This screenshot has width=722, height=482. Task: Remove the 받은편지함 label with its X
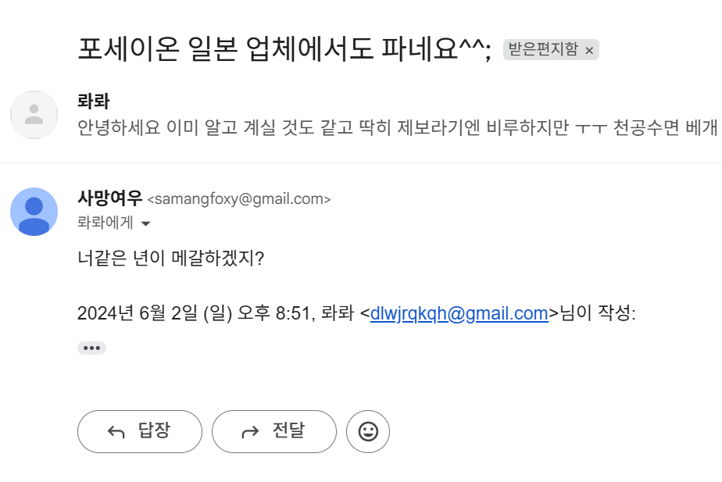(x=589, y=50)
